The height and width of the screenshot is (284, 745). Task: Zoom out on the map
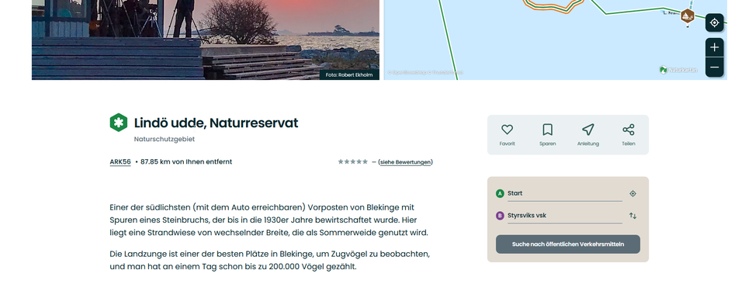714,68
